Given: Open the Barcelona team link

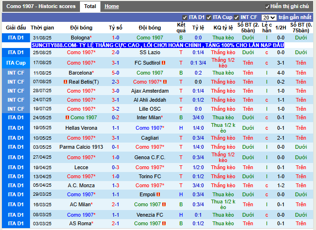Looking at the screenshot, I should (x=80, y=73).
